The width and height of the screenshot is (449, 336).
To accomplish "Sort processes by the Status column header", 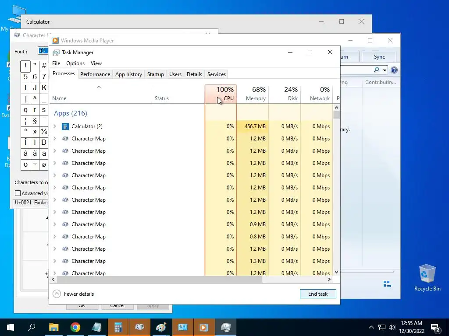I will 178,94.
